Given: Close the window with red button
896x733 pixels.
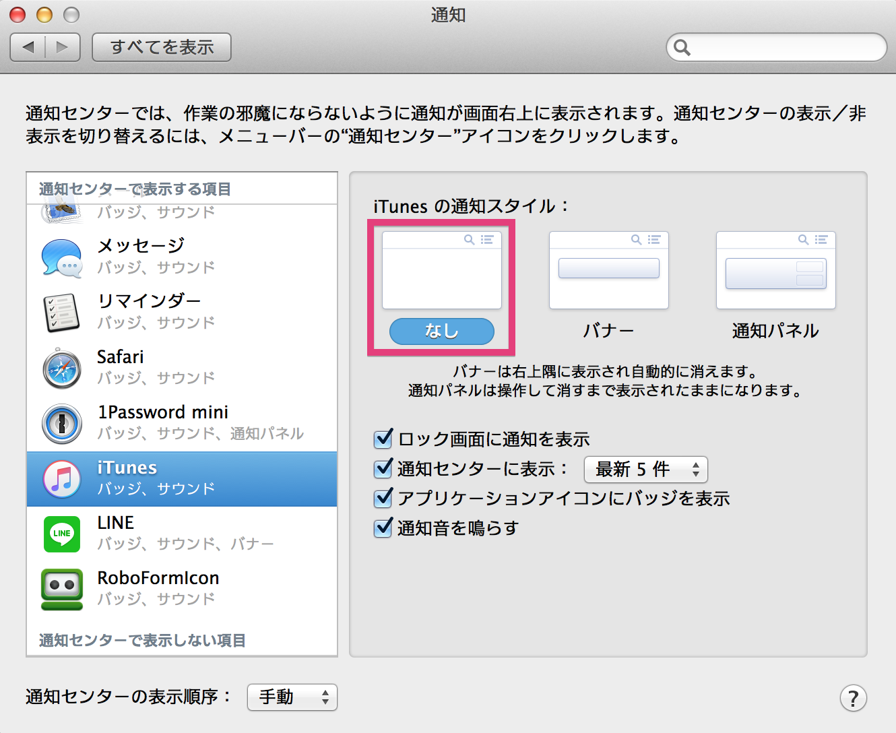Looking at the screenshot, I should [18, 14].
